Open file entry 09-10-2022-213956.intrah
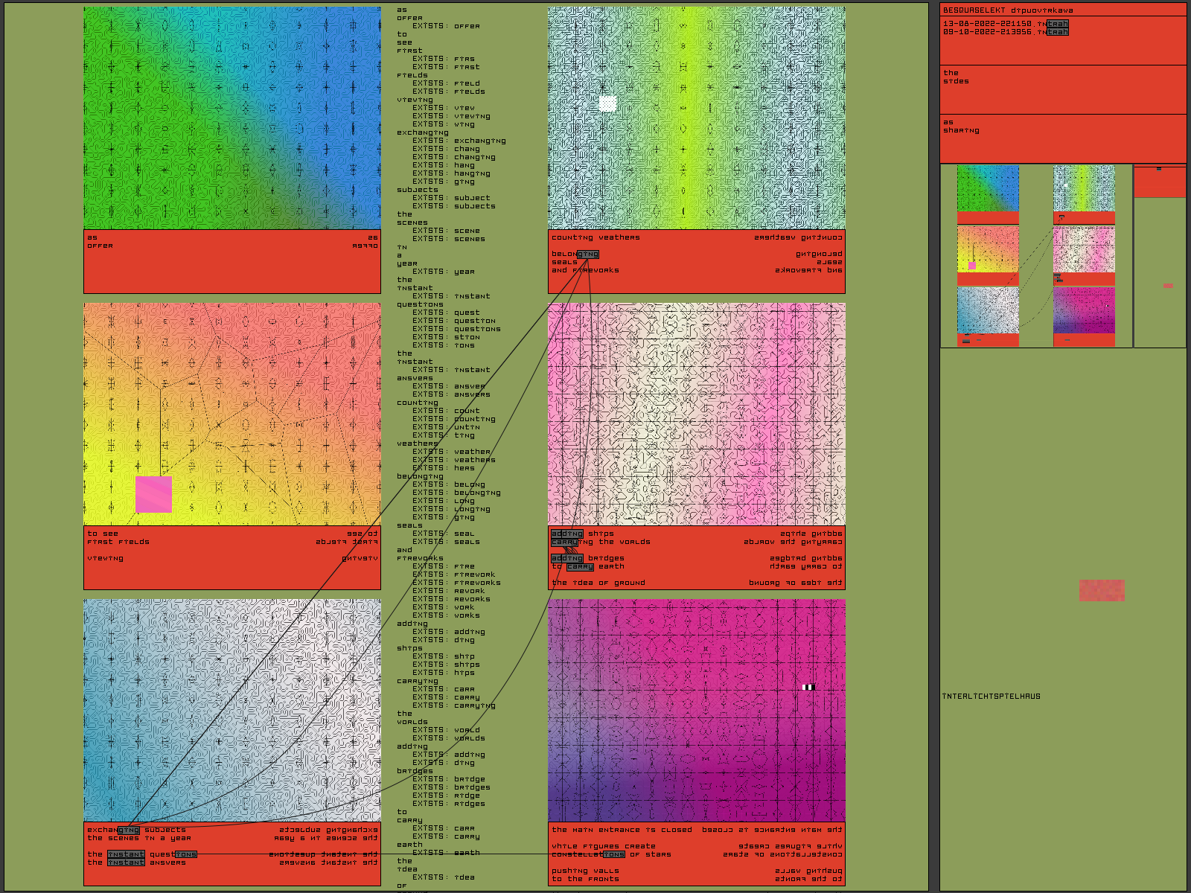The width and height of the screenshot is (1191, 893). click(1006, 32)
